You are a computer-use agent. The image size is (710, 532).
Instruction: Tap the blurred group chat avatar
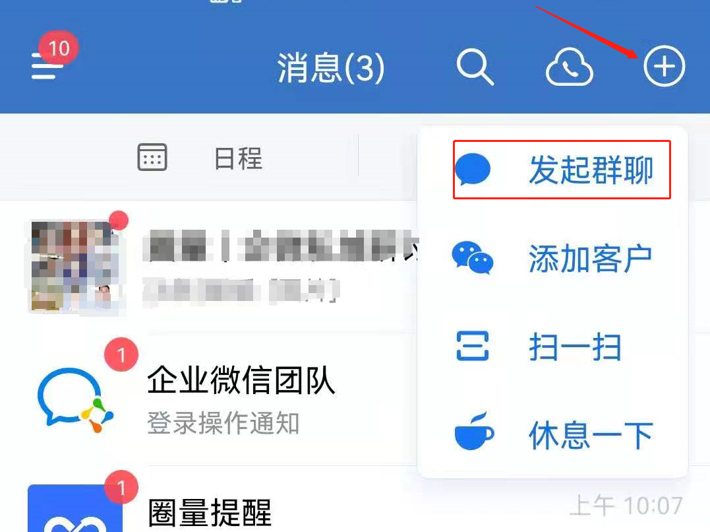(74, 266)
